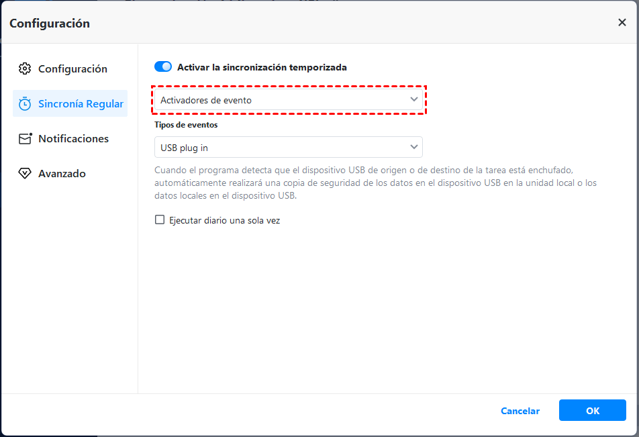Click the 'Ejecutar diario una sola vez' label
Viewport: 639px width, 437px height.
[224, 220]
